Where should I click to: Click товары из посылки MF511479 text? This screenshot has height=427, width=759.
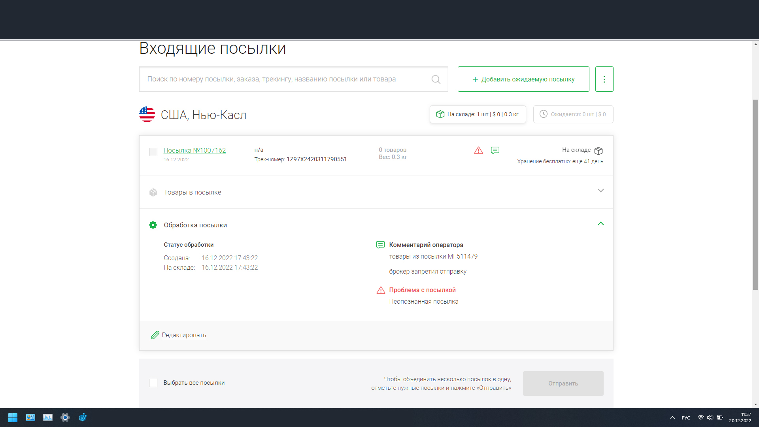(433, 257)
